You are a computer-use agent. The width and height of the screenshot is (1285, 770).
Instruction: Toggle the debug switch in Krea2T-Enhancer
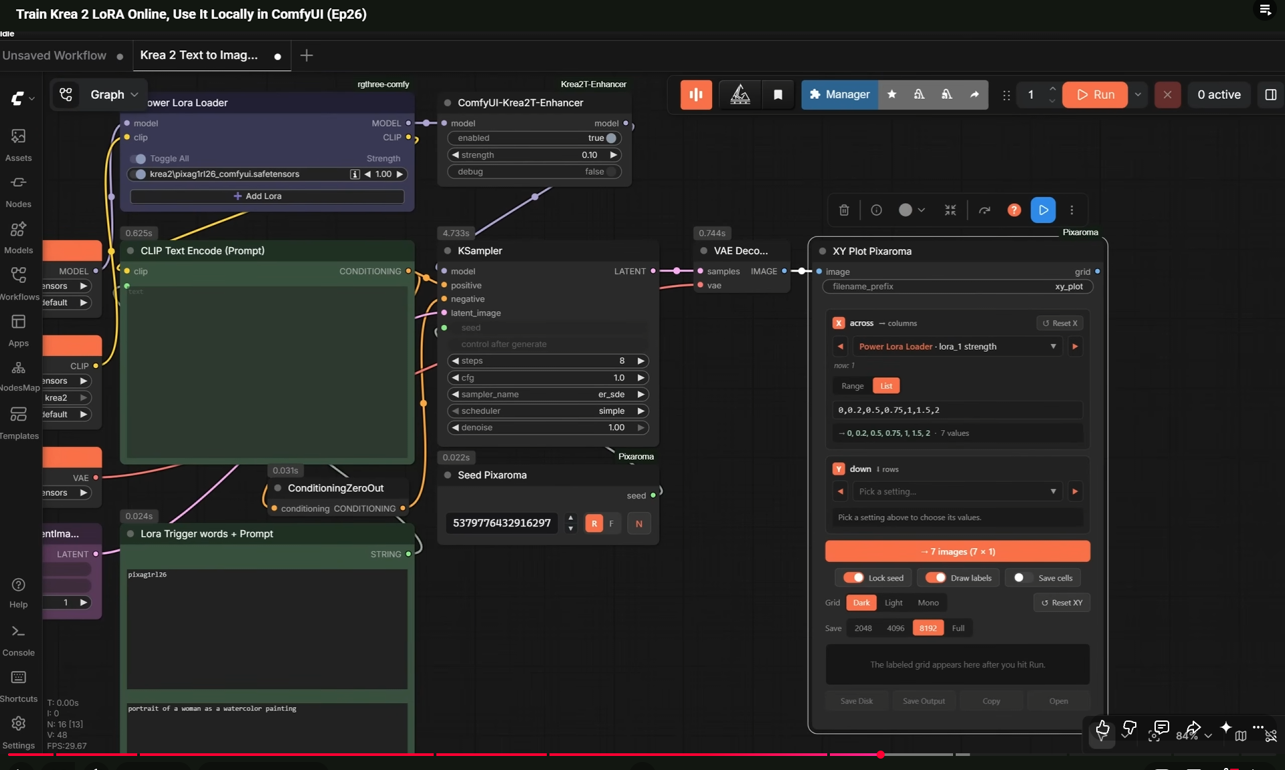point(609,171)
